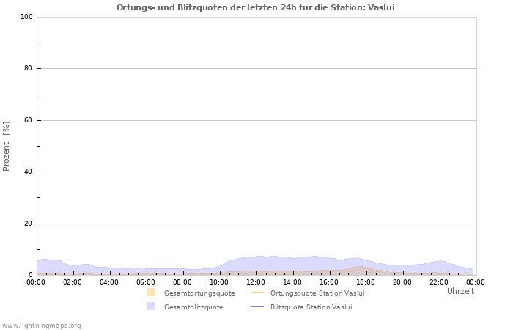Image resolution: width=513 pixels, height=330 pixels.
Task: Click the chart title about Station Vaslui
Action: (256, 7)
